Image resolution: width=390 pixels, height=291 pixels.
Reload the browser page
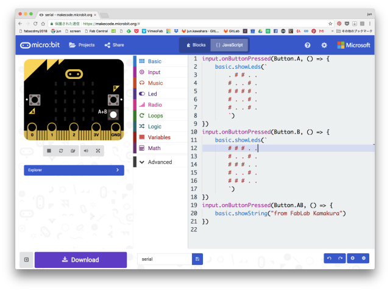click(x=35, y=24)
